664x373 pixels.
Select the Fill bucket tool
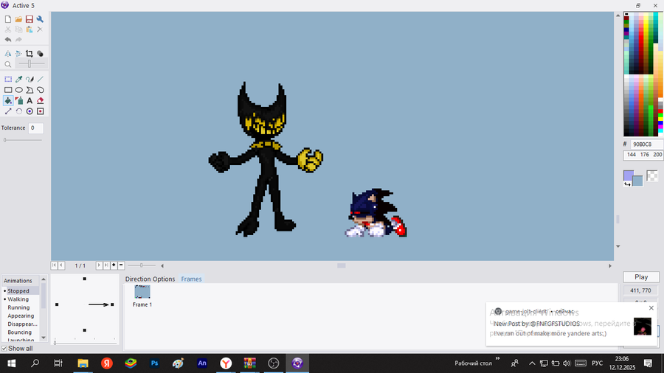tap(8, 101)
